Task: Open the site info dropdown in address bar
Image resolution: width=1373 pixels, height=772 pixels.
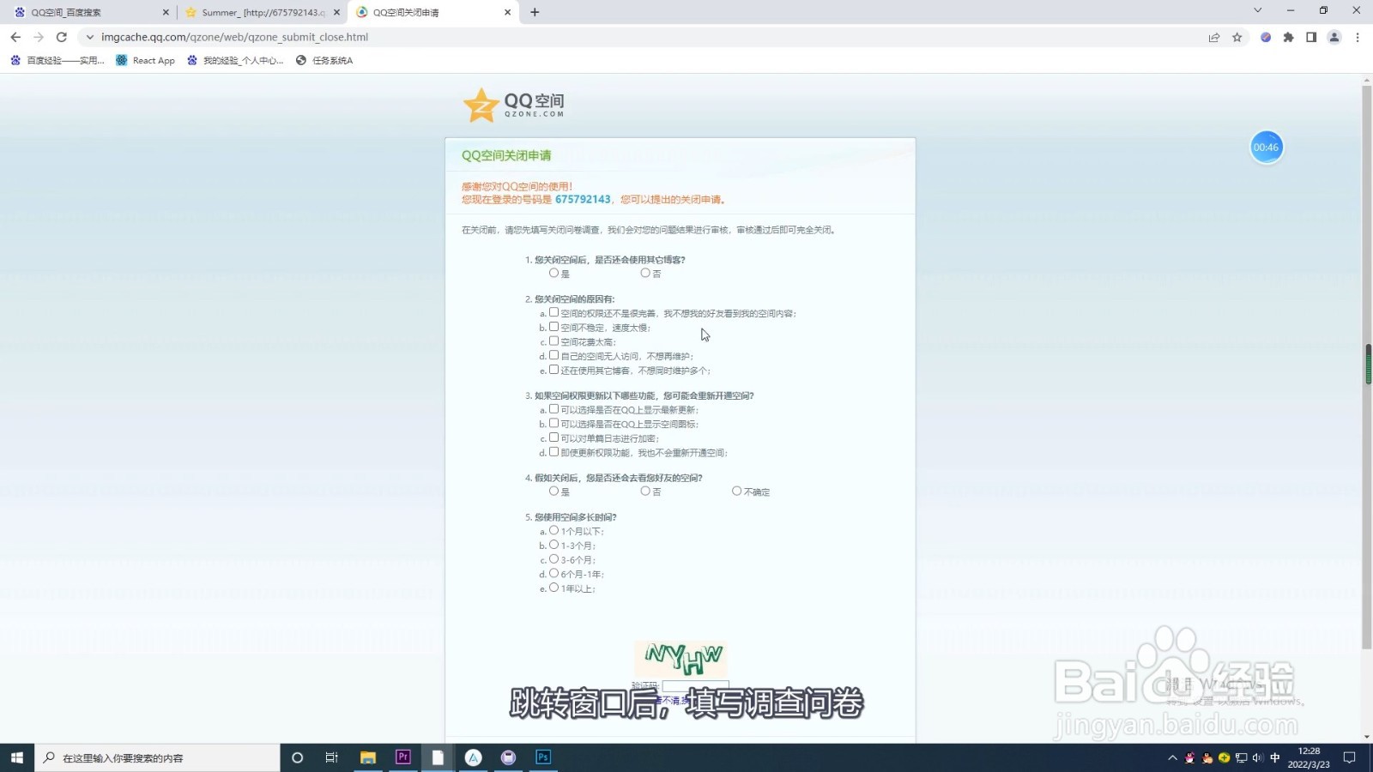Action: (x=89, y=37)
